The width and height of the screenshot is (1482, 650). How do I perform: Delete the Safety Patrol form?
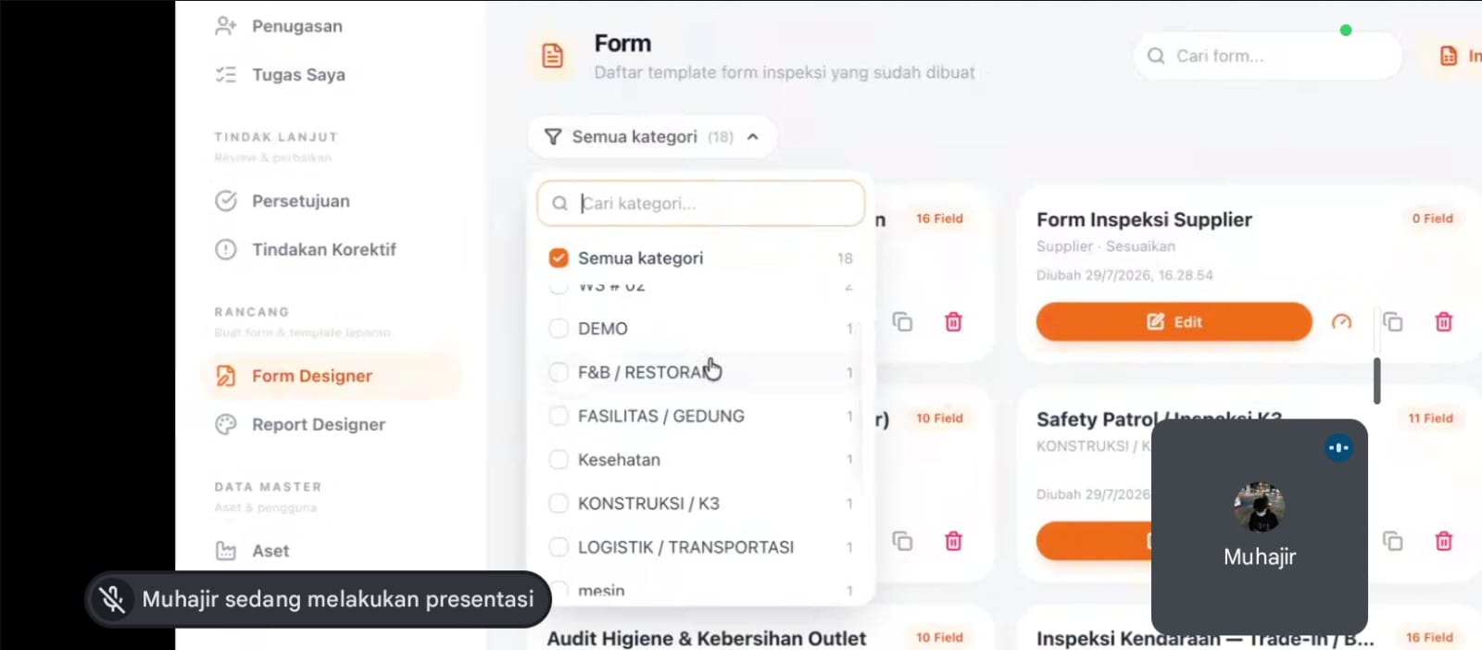[x=1443, y=541]
